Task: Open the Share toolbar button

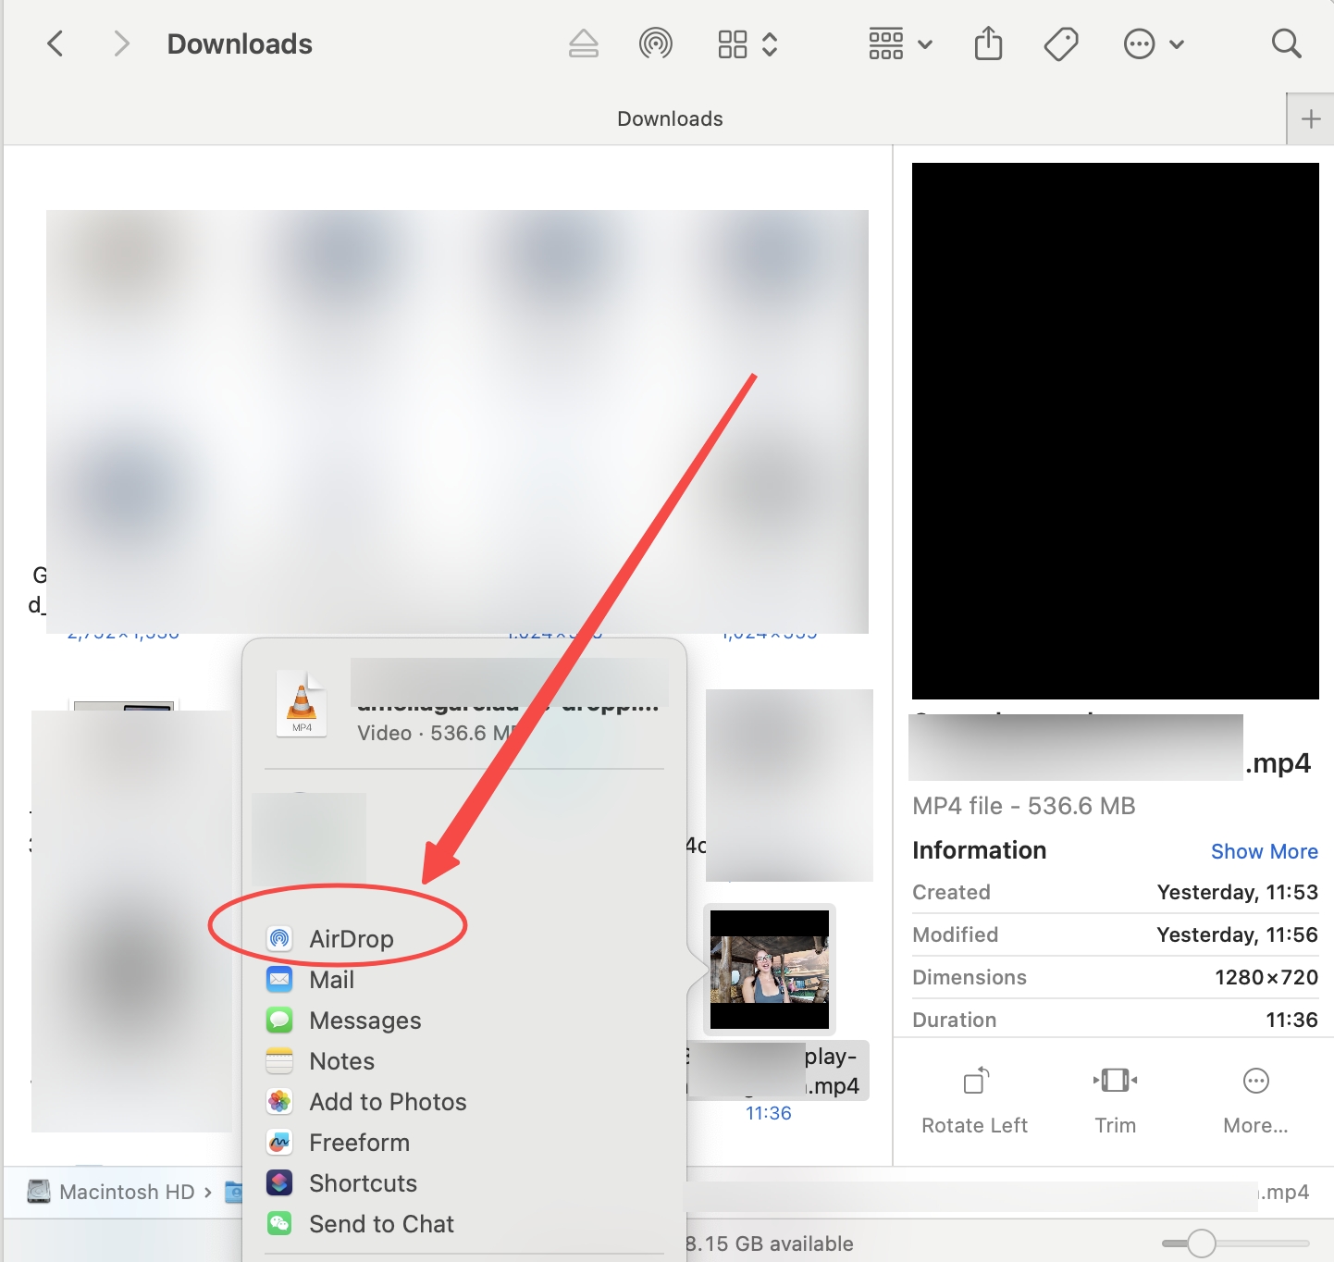Action: pos(988,43)
